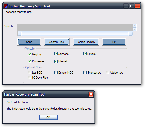Uncheck the Registry whitelist checkbox
Image resolution: width=145 pixels, height=127 pixels.
30,54
